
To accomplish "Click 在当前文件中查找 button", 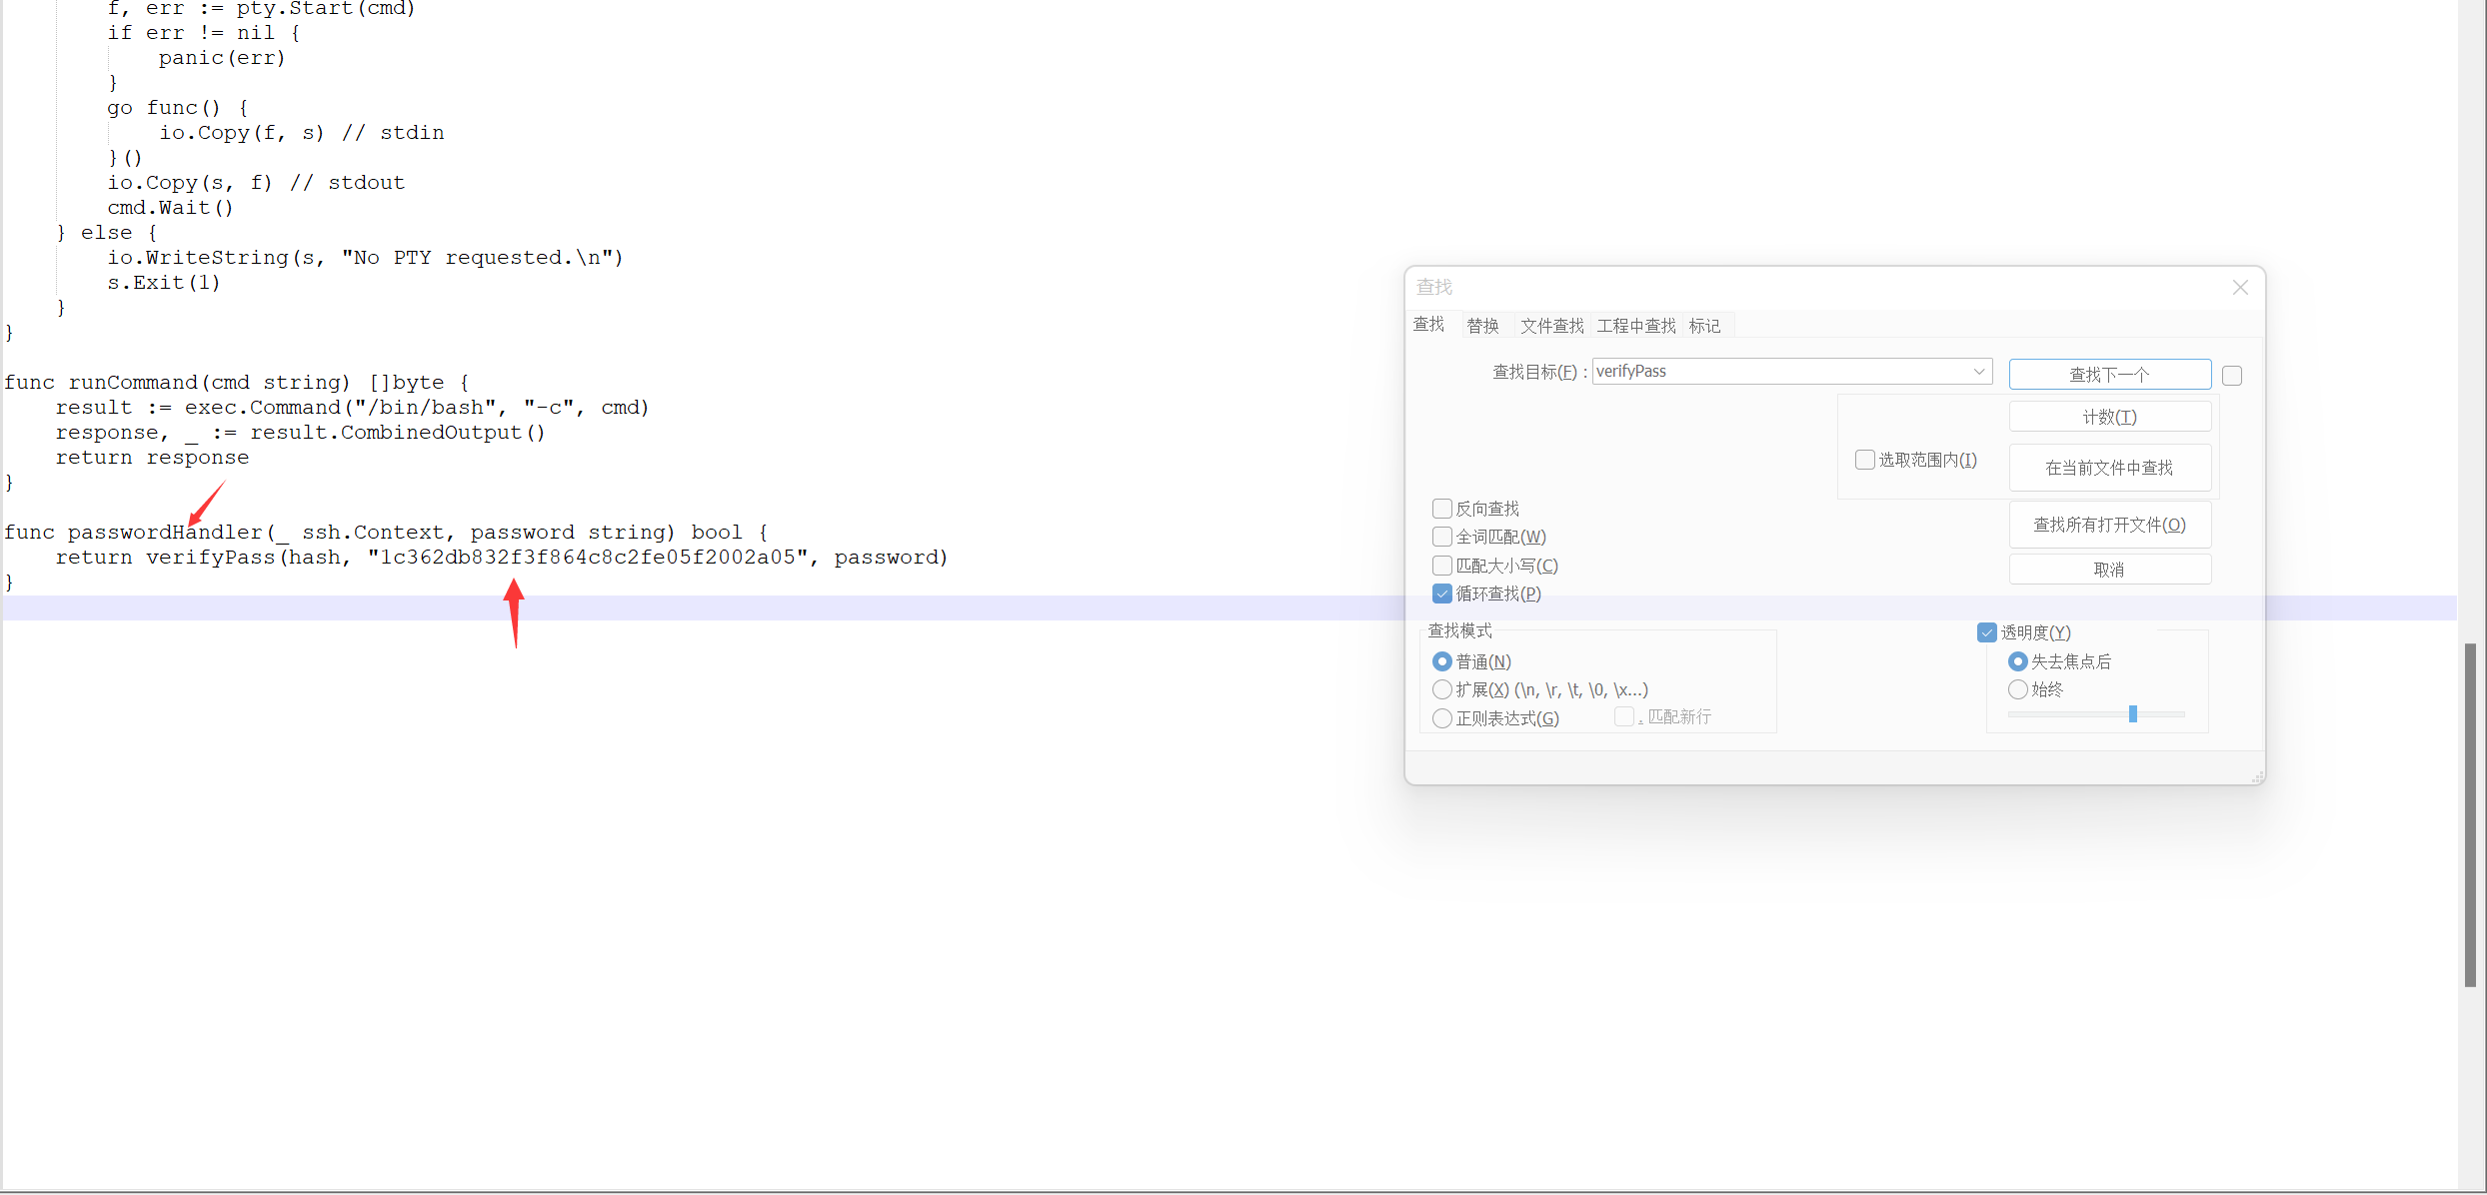I will coord(2109,468).
